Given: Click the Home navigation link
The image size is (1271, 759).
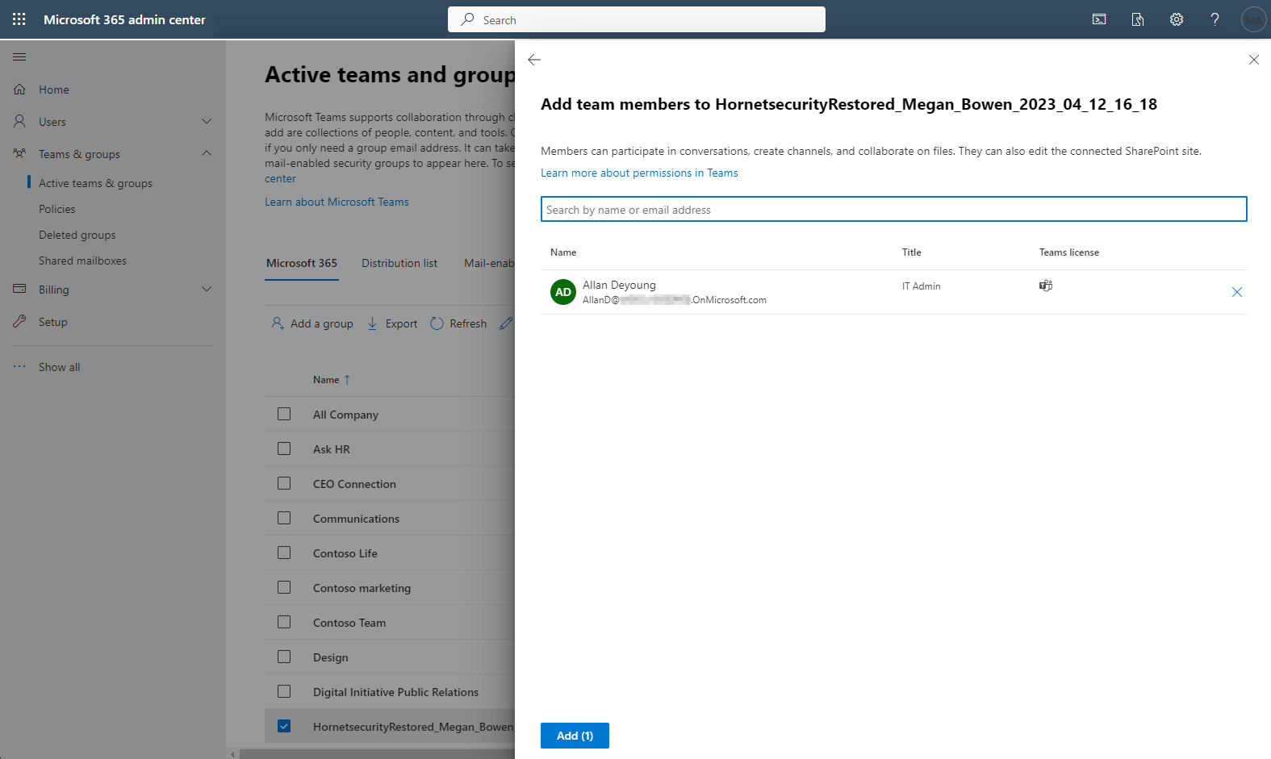Looking at the screenshot, I should (54, 90).
